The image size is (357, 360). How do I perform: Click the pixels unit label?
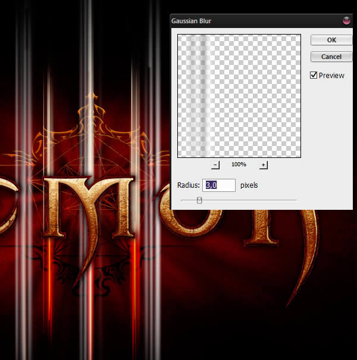click(249, 185)
